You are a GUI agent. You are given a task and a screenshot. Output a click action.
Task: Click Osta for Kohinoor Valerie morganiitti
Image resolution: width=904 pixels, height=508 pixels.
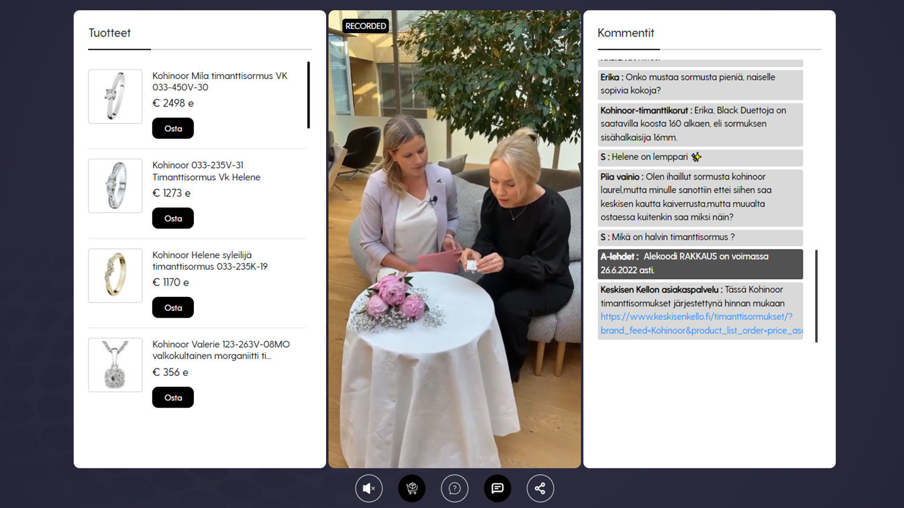(x=173, y=397)
